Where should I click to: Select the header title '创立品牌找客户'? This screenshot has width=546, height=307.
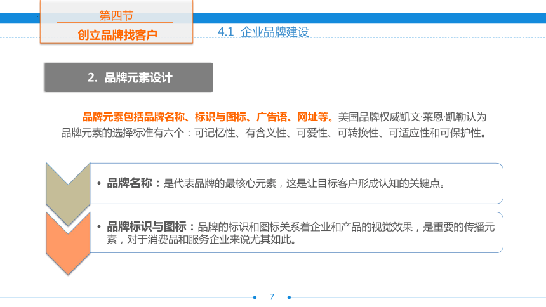point(117,35)
